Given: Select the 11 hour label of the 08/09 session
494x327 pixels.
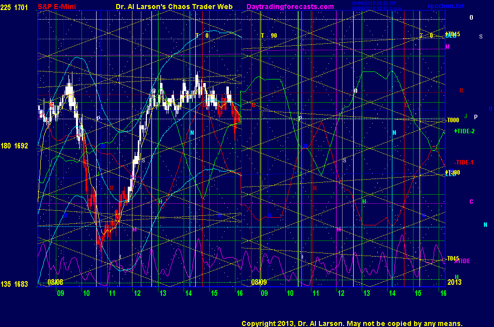Looking at the screenshot, I should (316, 293).
